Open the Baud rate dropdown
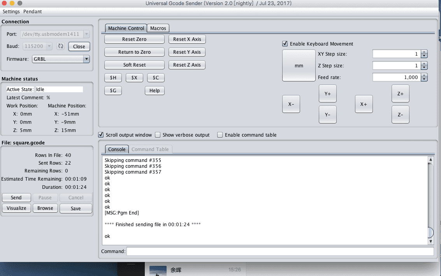441x276 pixels. (49, 46)
